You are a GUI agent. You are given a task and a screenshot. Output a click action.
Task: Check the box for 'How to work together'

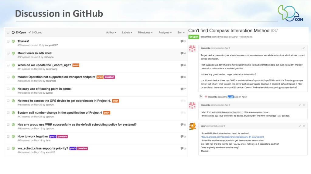click(8, 137)
